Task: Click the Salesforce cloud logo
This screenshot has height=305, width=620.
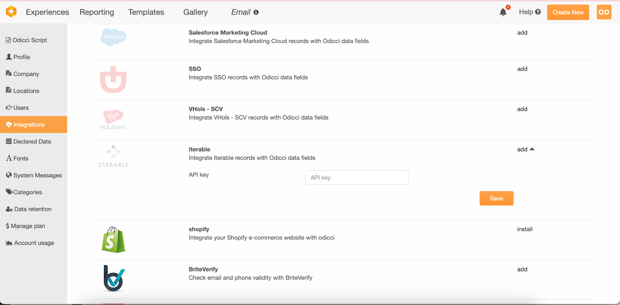Action: [113, 37]
